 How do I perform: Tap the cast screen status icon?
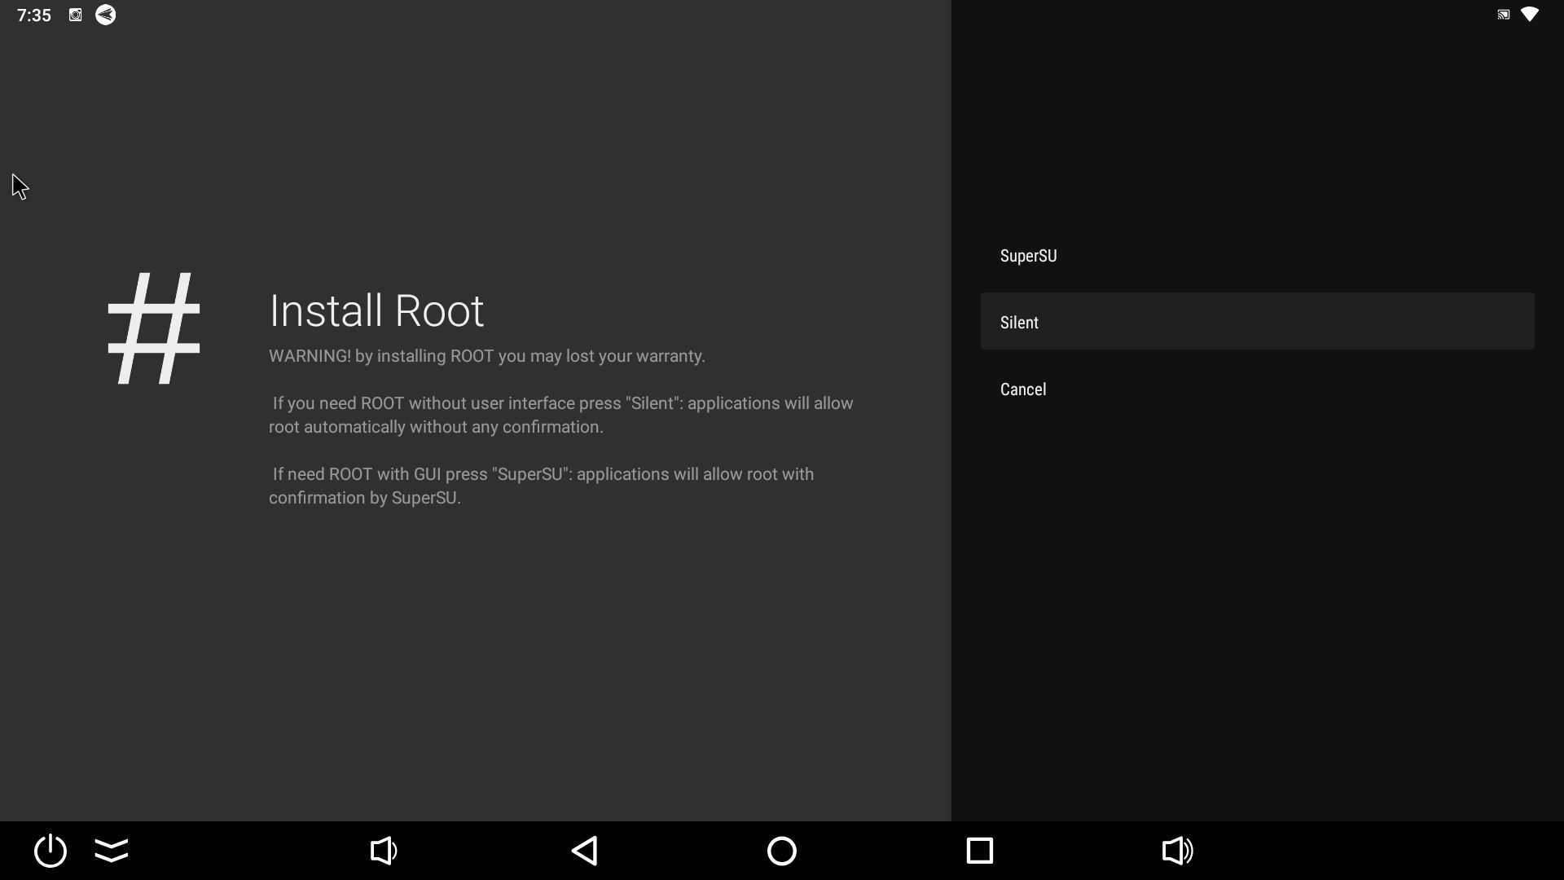click(x=1503, y=15)
